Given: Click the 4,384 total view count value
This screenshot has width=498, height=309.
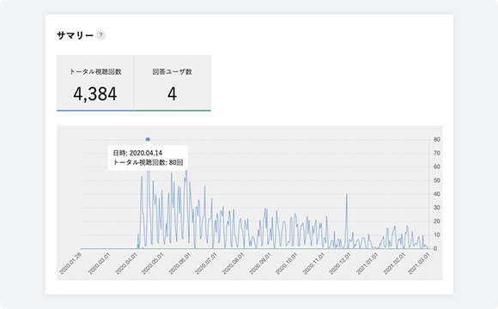Looking at the screenshot, I should click(95, 94).
